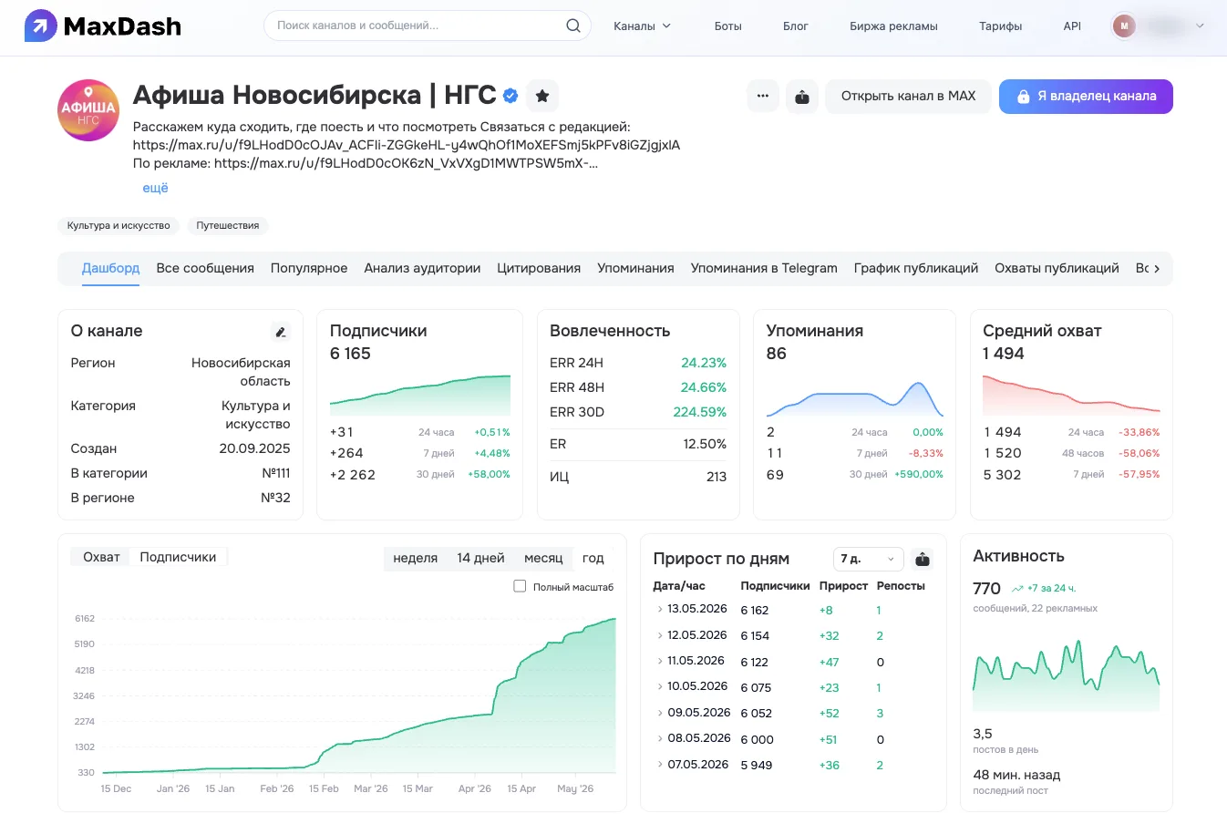Open the 7 д. period dropdown
The image size is (1227, 834).
pyautogui.click(x=868, y=559)
